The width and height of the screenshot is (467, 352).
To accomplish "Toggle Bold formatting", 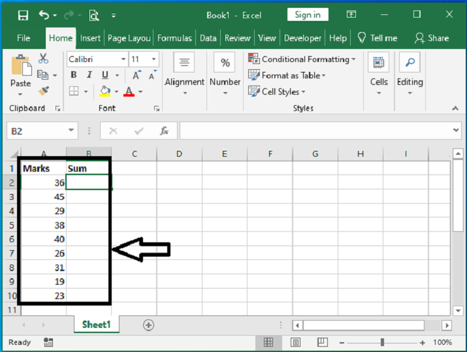I will pyautogui.click(x=74, y=74).
